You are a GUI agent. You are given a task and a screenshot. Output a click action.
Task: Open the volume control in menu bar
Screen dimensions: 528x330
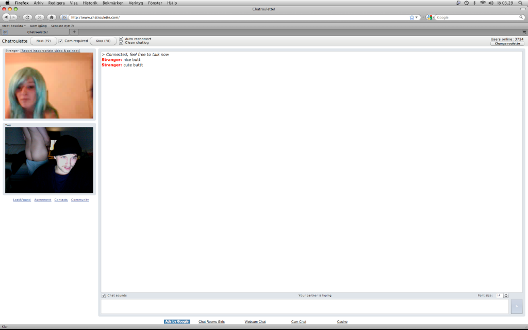[491, 3]
